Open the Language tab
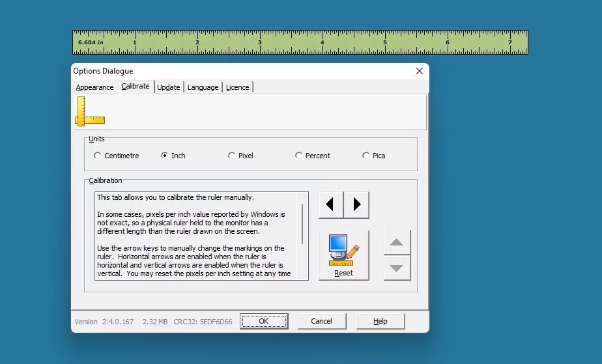Image resolution: width=602 pixels, height=364 pixels. coord(203,87)
